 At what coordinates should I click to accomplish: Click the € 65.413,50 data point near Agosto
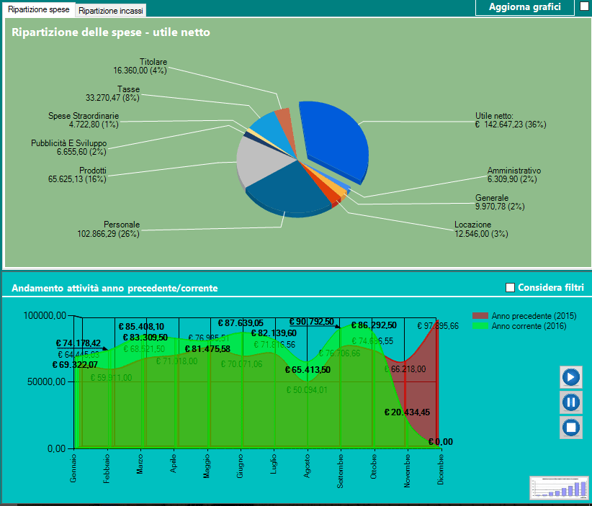click(309, 368)
